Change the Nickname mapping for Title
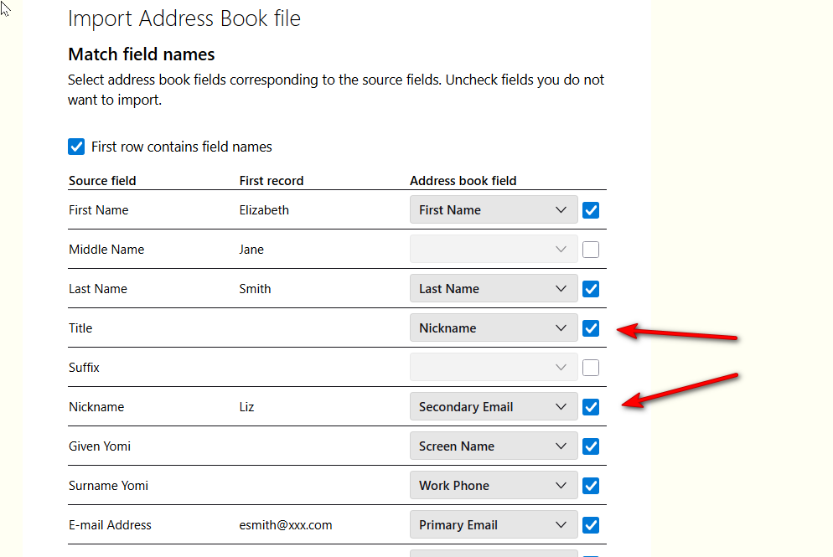Screen dimensions: 833x557 [494, 328]
